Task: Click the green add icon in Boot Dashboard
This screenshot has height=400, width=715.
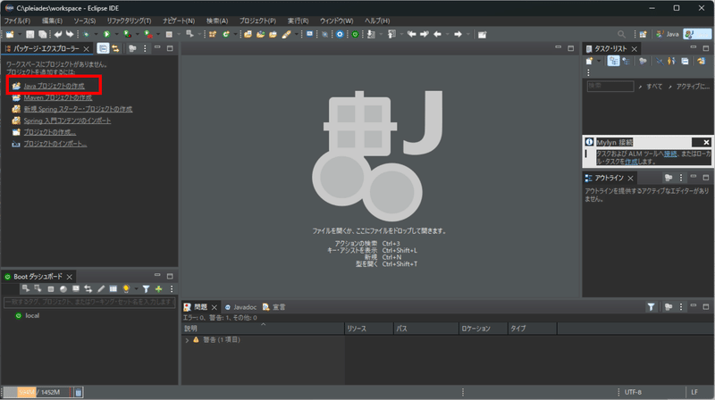Action: pos(159,289)
